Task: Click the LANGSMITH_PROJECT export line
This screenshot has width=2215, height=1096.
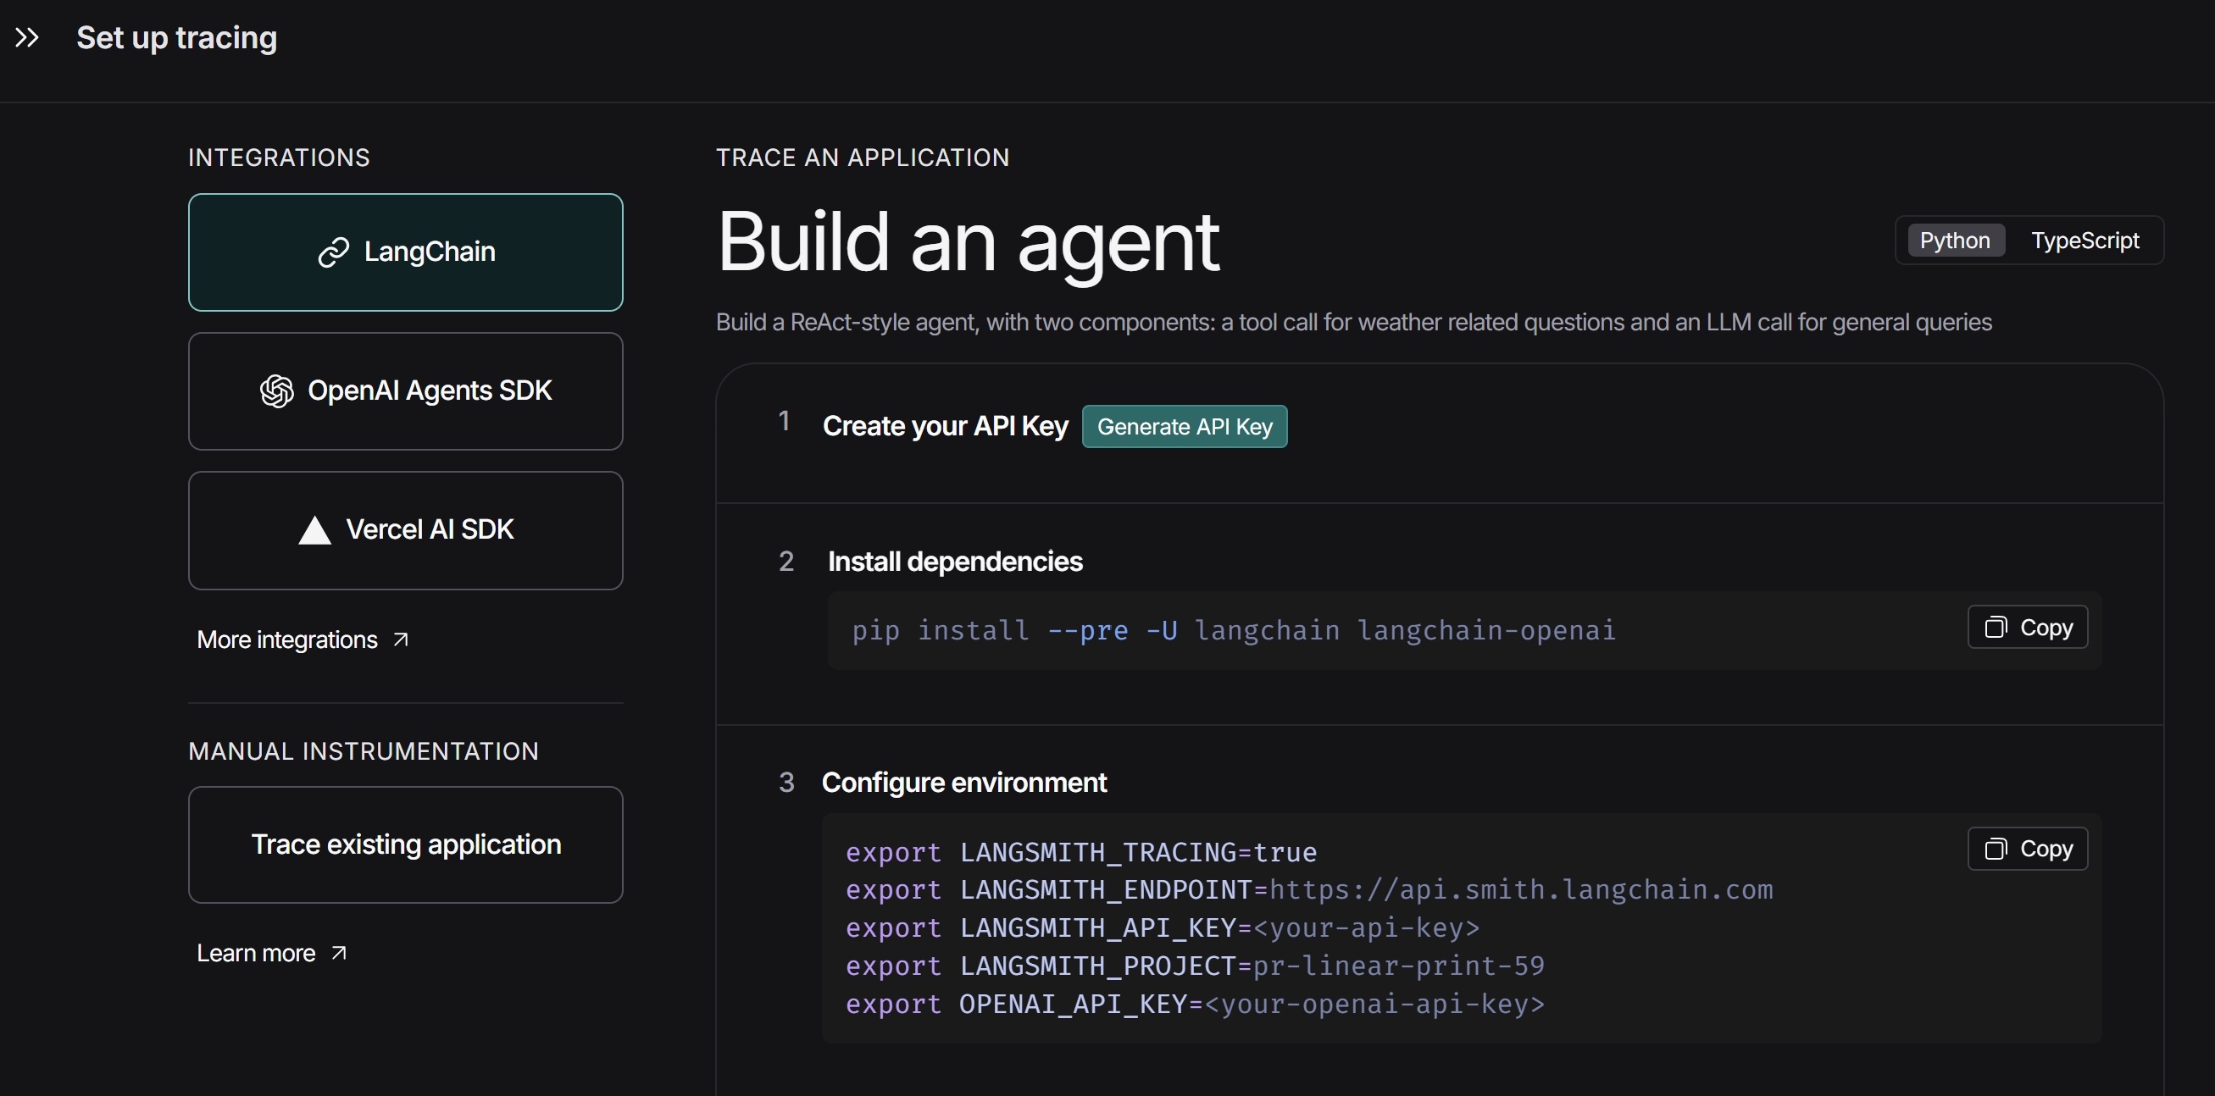Action: 1196,966
